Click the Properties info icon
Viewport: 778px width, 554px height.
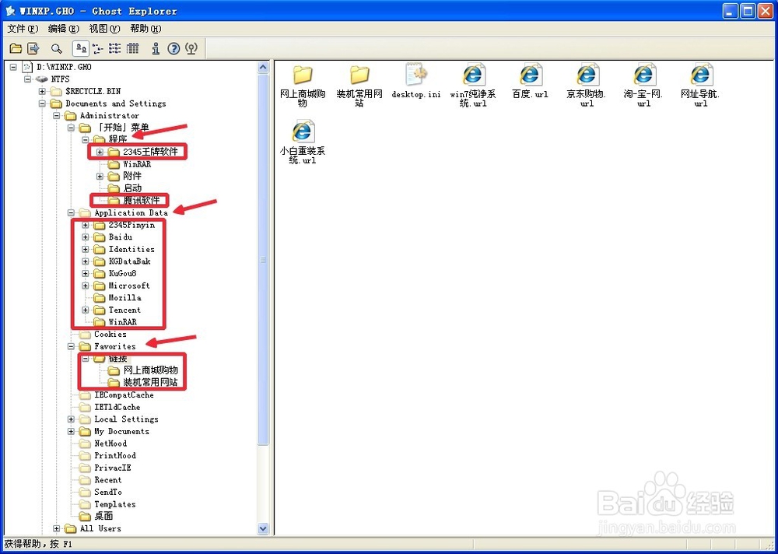point(156,48)
